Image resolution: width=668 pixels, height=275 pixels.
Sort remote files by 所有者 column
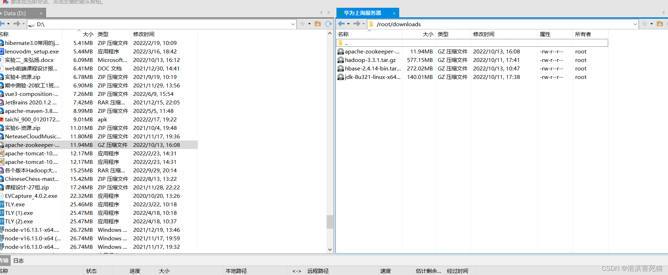(583, 34)
